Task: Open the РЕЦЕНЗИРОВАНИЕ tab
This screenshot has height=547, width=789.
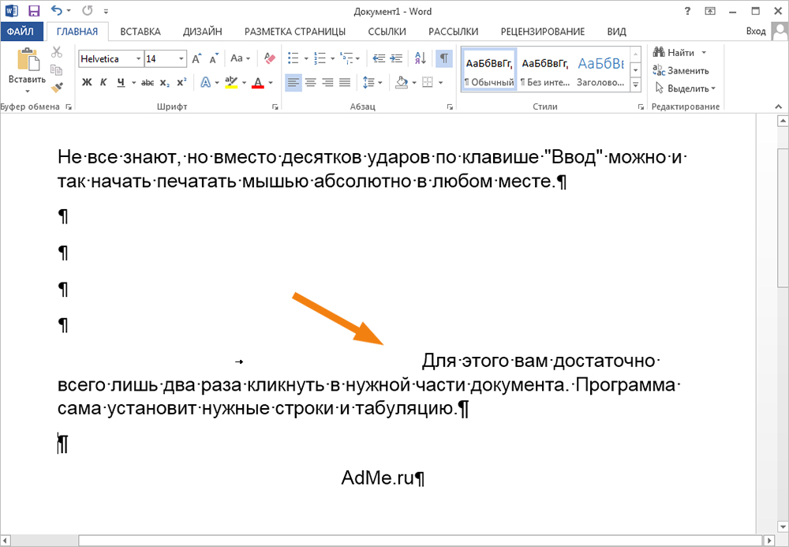Action: pyautogui.click(x=542, y=32)
